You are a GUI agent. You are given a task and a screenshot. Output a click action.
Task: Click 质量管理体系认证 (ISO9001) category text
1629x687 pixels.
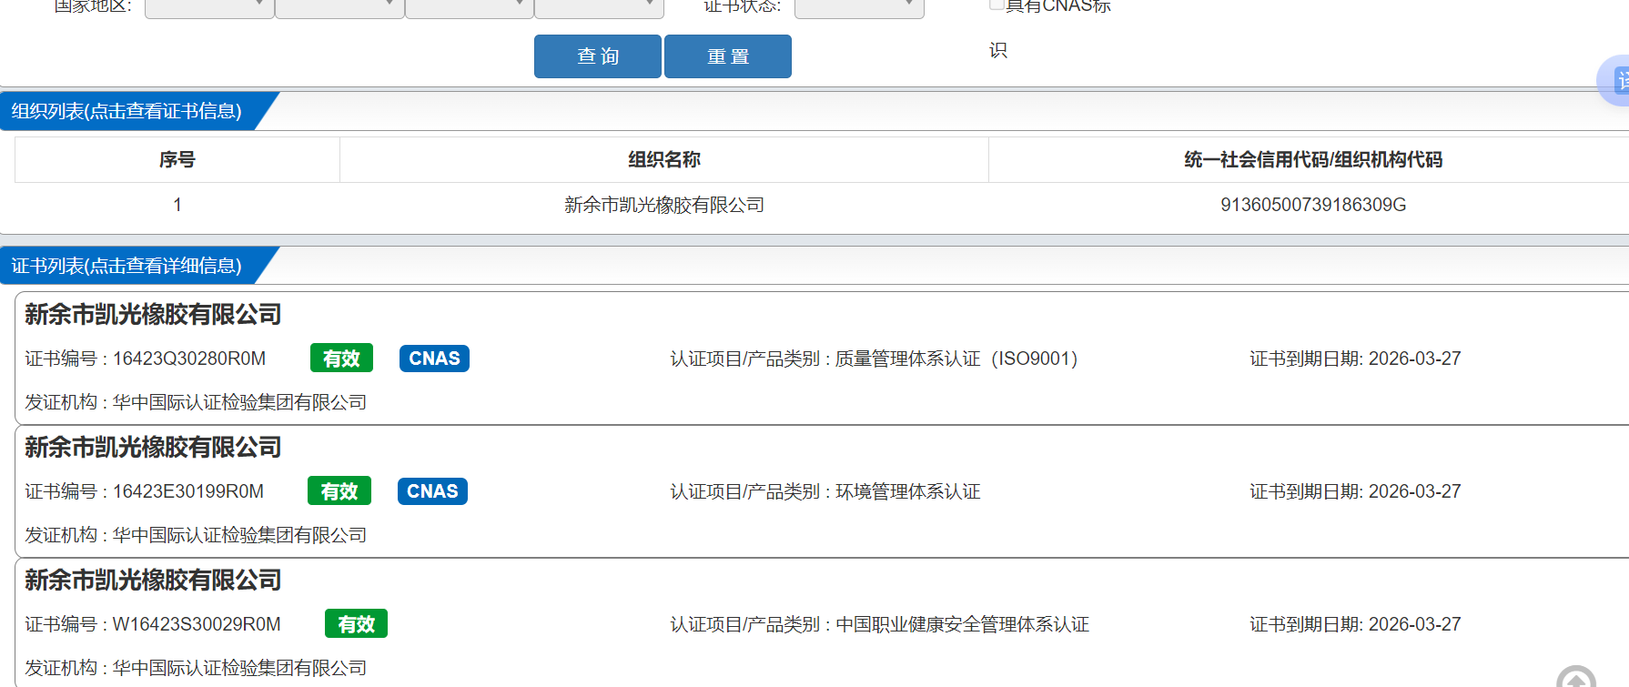(956, 359)
